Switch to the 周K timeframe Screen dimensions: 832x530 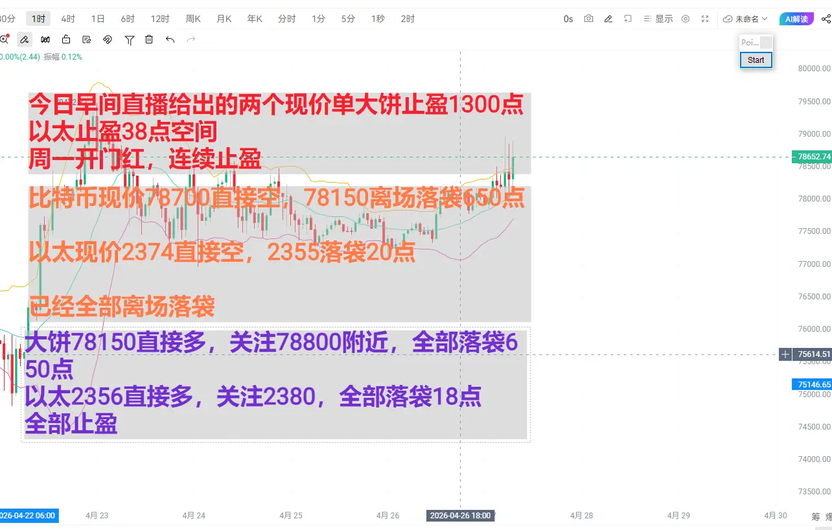(193, 19)
